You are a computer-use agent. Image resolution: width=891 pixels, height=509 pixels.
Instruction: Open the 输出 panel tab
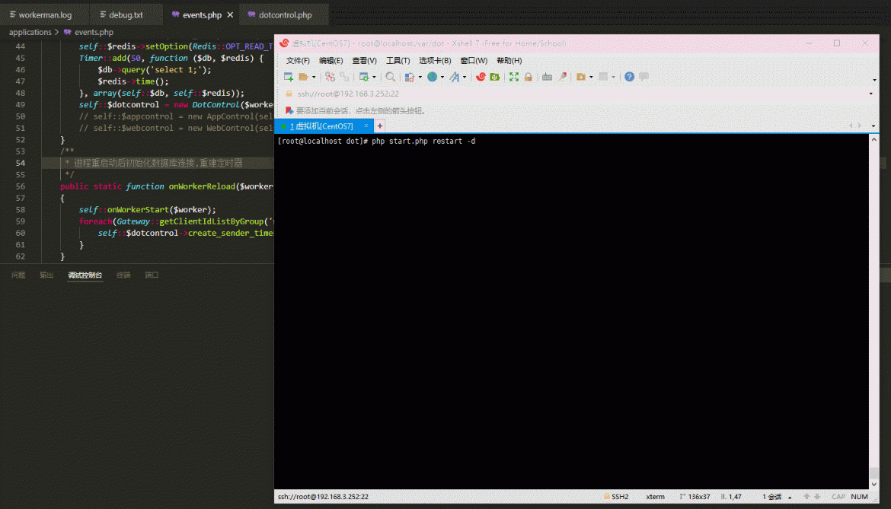coord(46,275)
